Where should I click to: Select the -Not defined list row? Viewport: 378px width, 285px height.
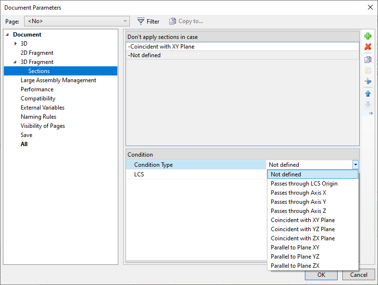pos(144,55)
